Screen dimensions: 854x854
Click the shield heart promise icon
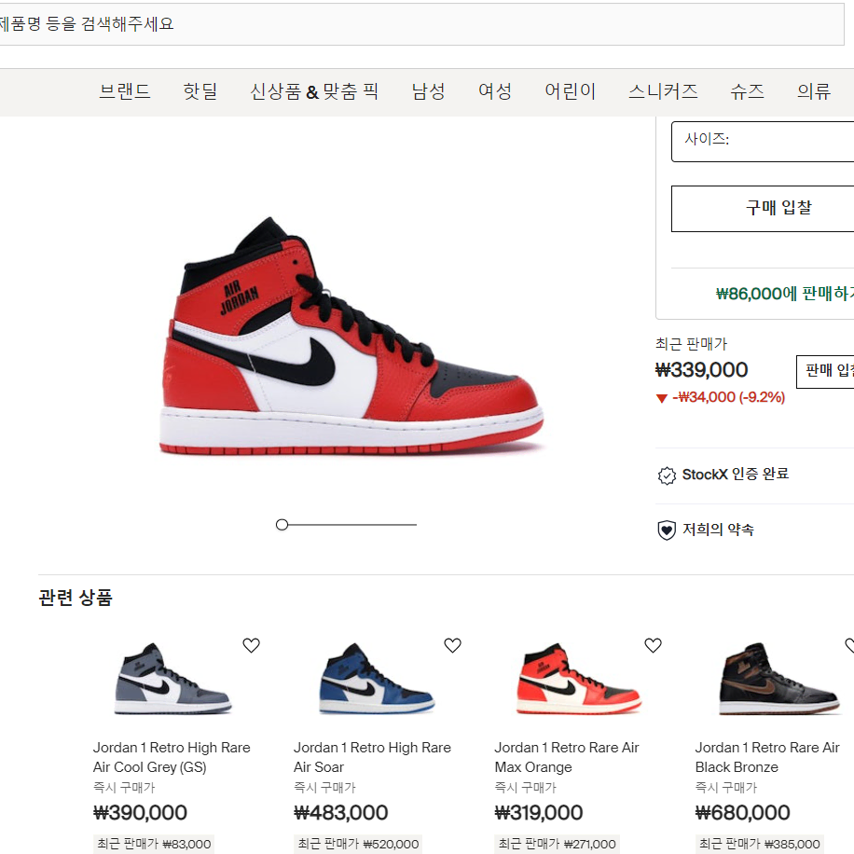tap(667, 530)
